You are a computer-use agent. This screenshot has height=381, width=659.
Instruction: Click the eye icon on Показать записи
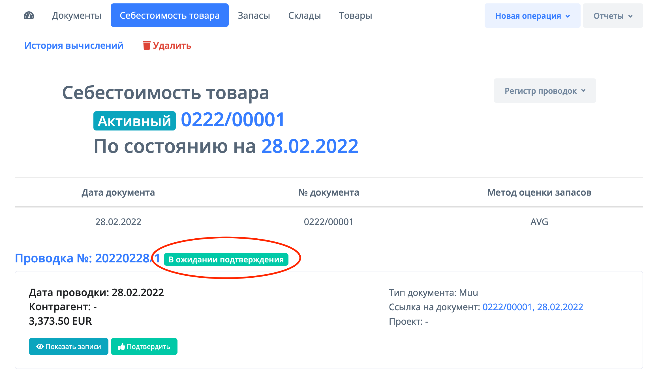40,346
